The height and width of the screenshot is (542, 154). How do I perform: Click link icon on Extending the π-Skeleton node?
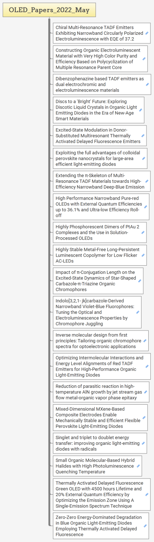click(147, 181)
